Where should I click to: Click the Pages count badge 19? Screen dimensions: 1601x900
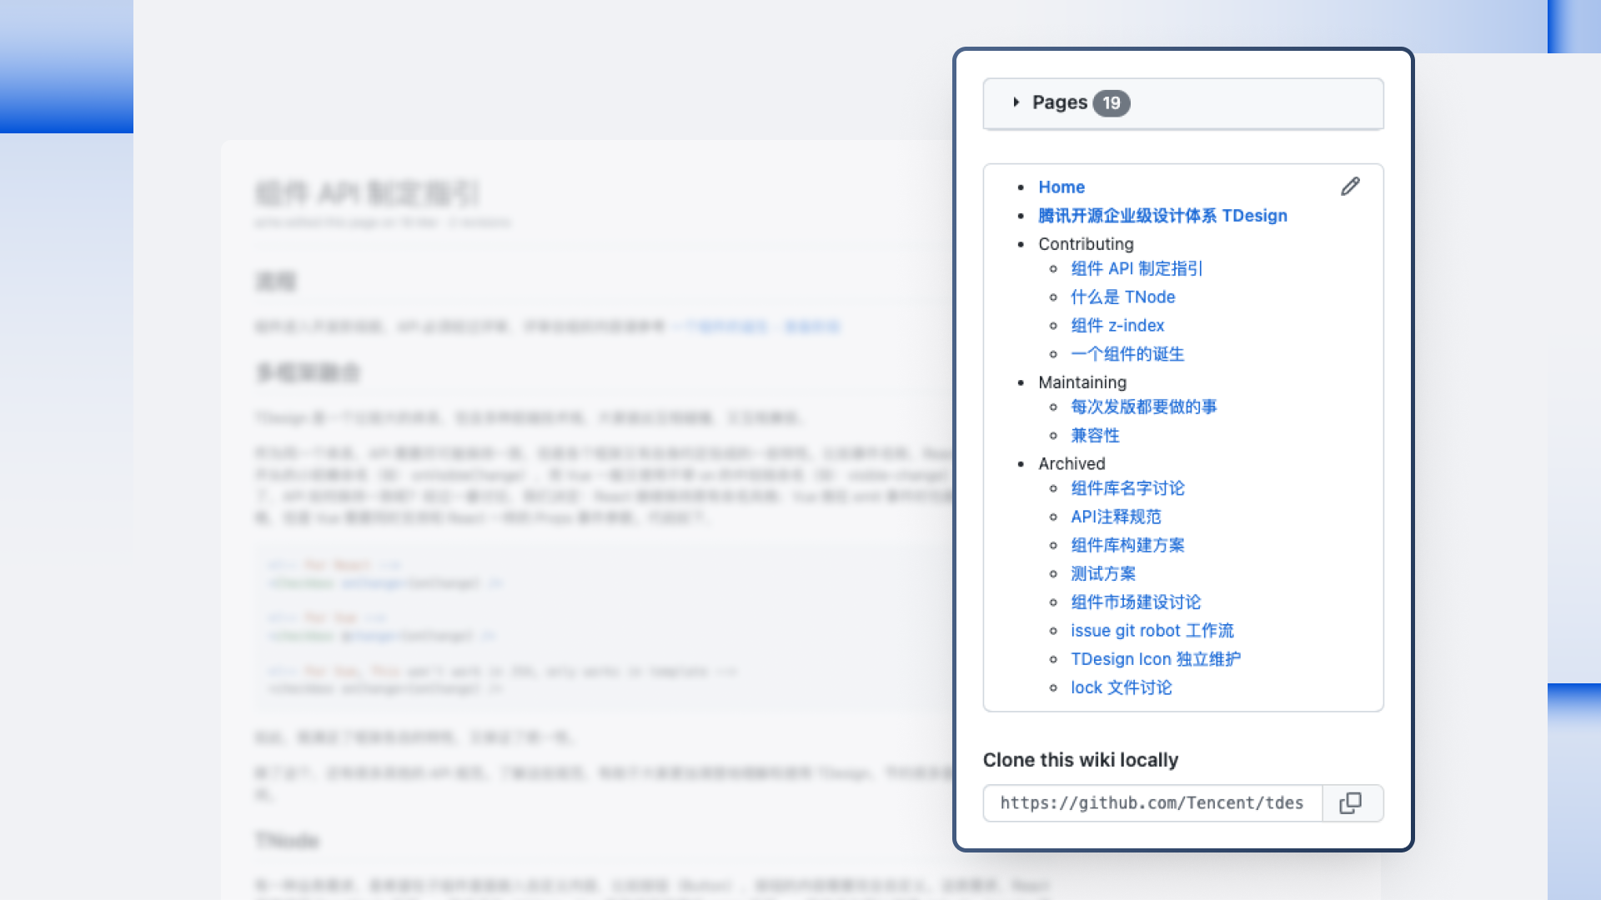pos(1112,103)
